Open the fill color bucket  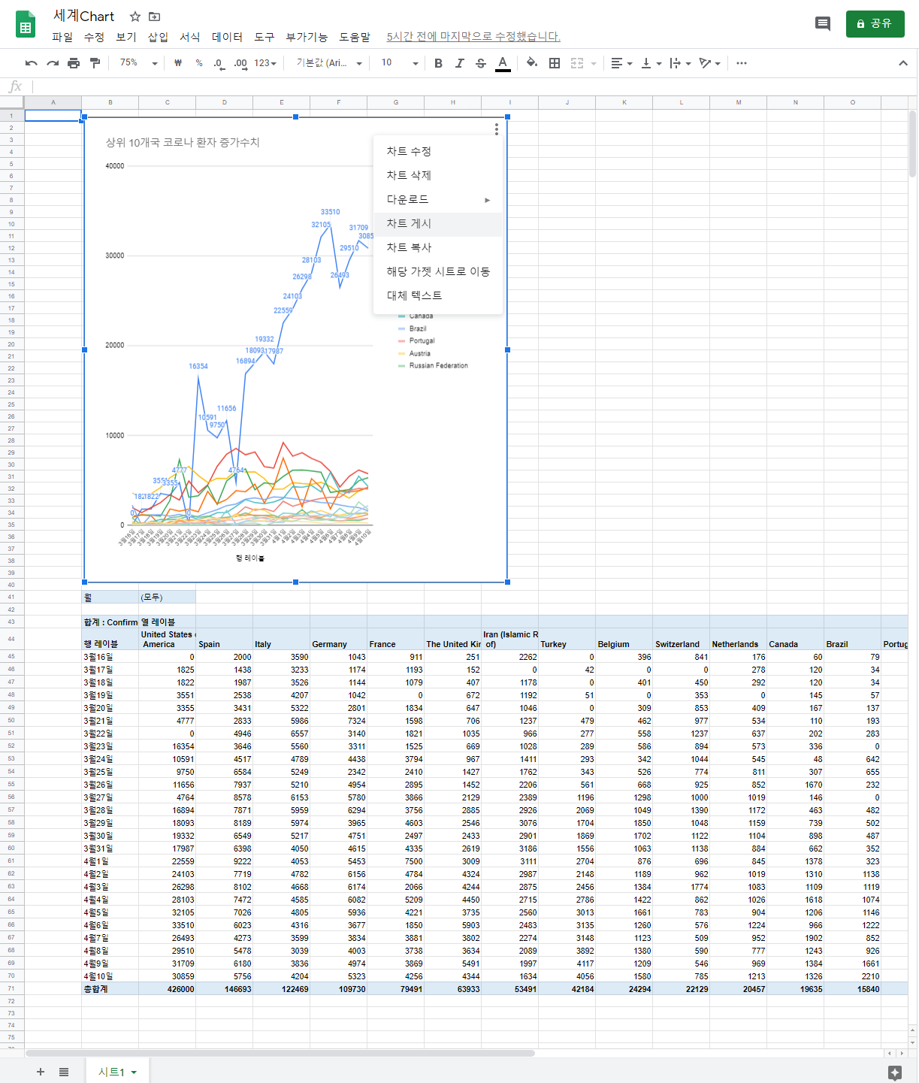(532, 63)
